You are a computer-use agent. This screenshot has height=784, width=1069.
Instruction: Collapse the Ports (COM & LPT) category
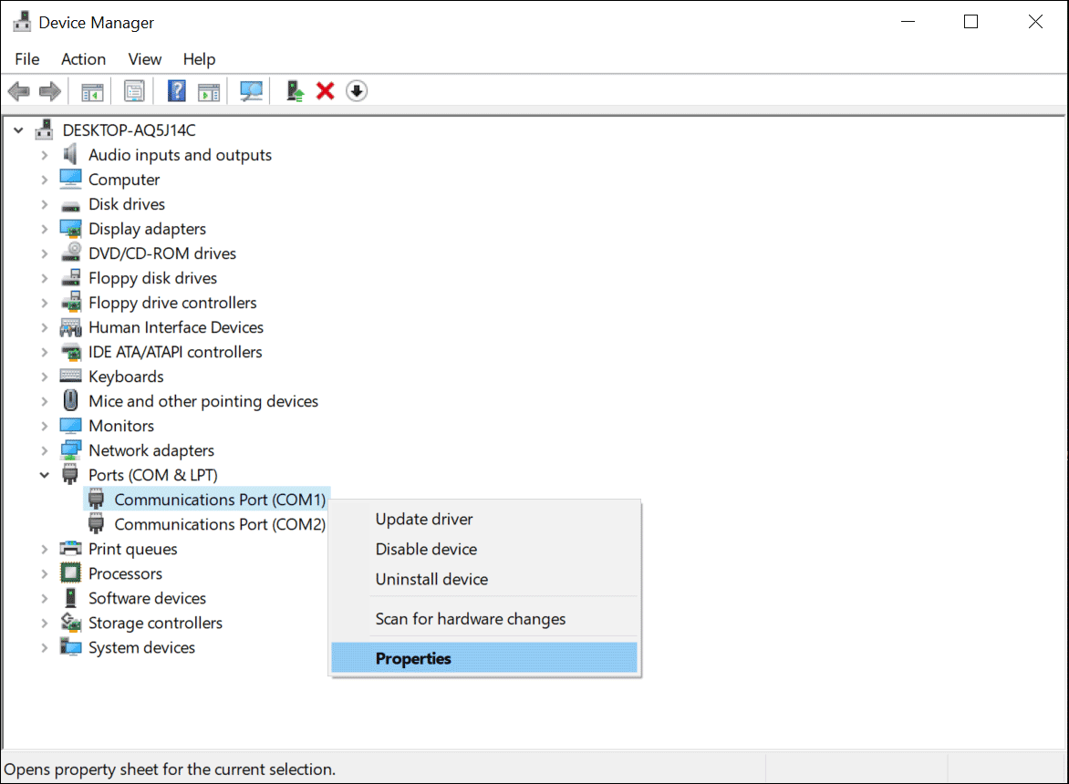coord(43,474)
